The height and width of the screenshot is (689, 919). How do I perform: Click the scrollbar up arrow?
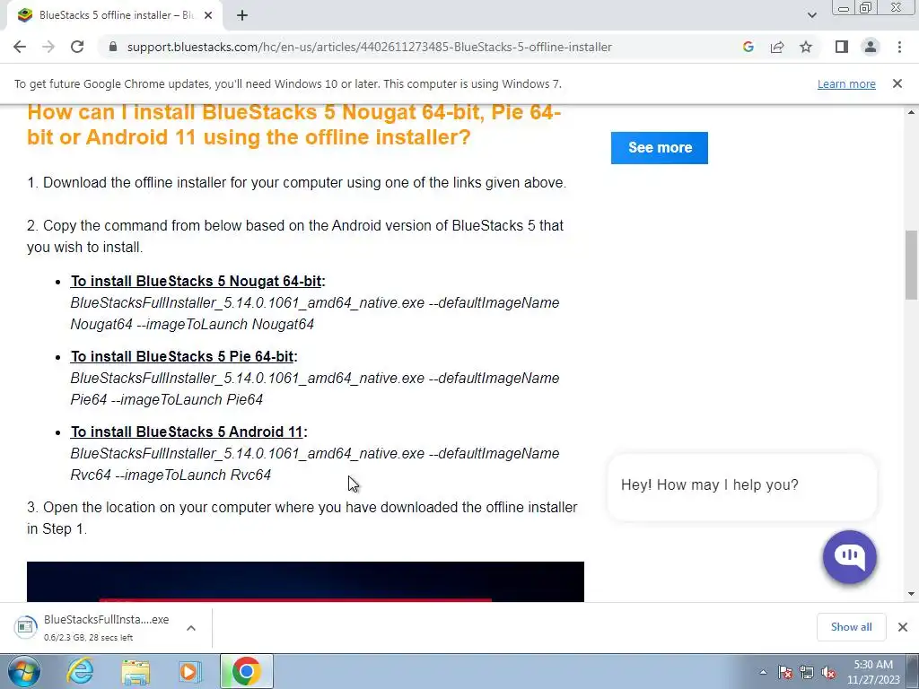pyautogui.click(x=911, y=112)
